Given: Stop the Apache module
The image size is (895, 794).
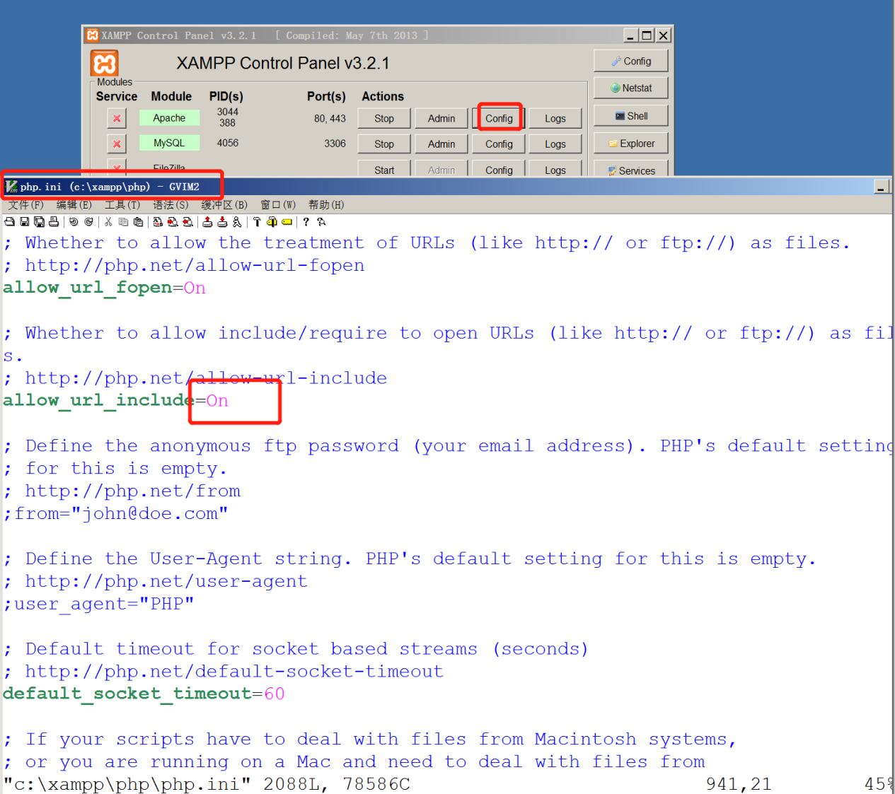Looking at the screenshot, I should click(x=384, y=118).
